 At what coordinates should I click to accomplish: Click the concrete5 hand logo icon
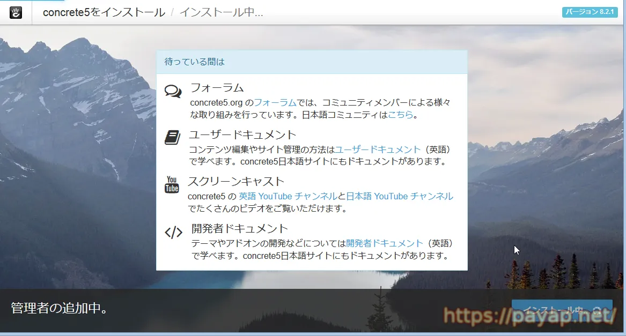tap(16, 12)
